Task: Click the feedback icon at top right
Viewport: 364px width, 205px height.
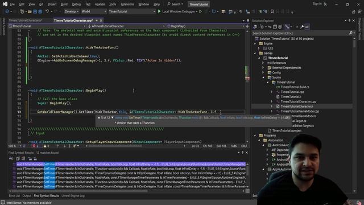Action: point(359,11)
